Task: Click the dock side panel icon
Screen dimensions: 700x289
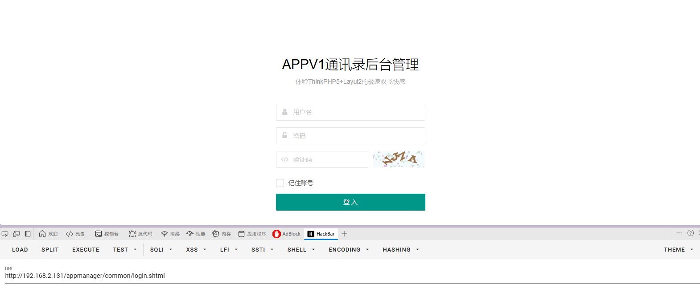Action: (x=28, y=234)
